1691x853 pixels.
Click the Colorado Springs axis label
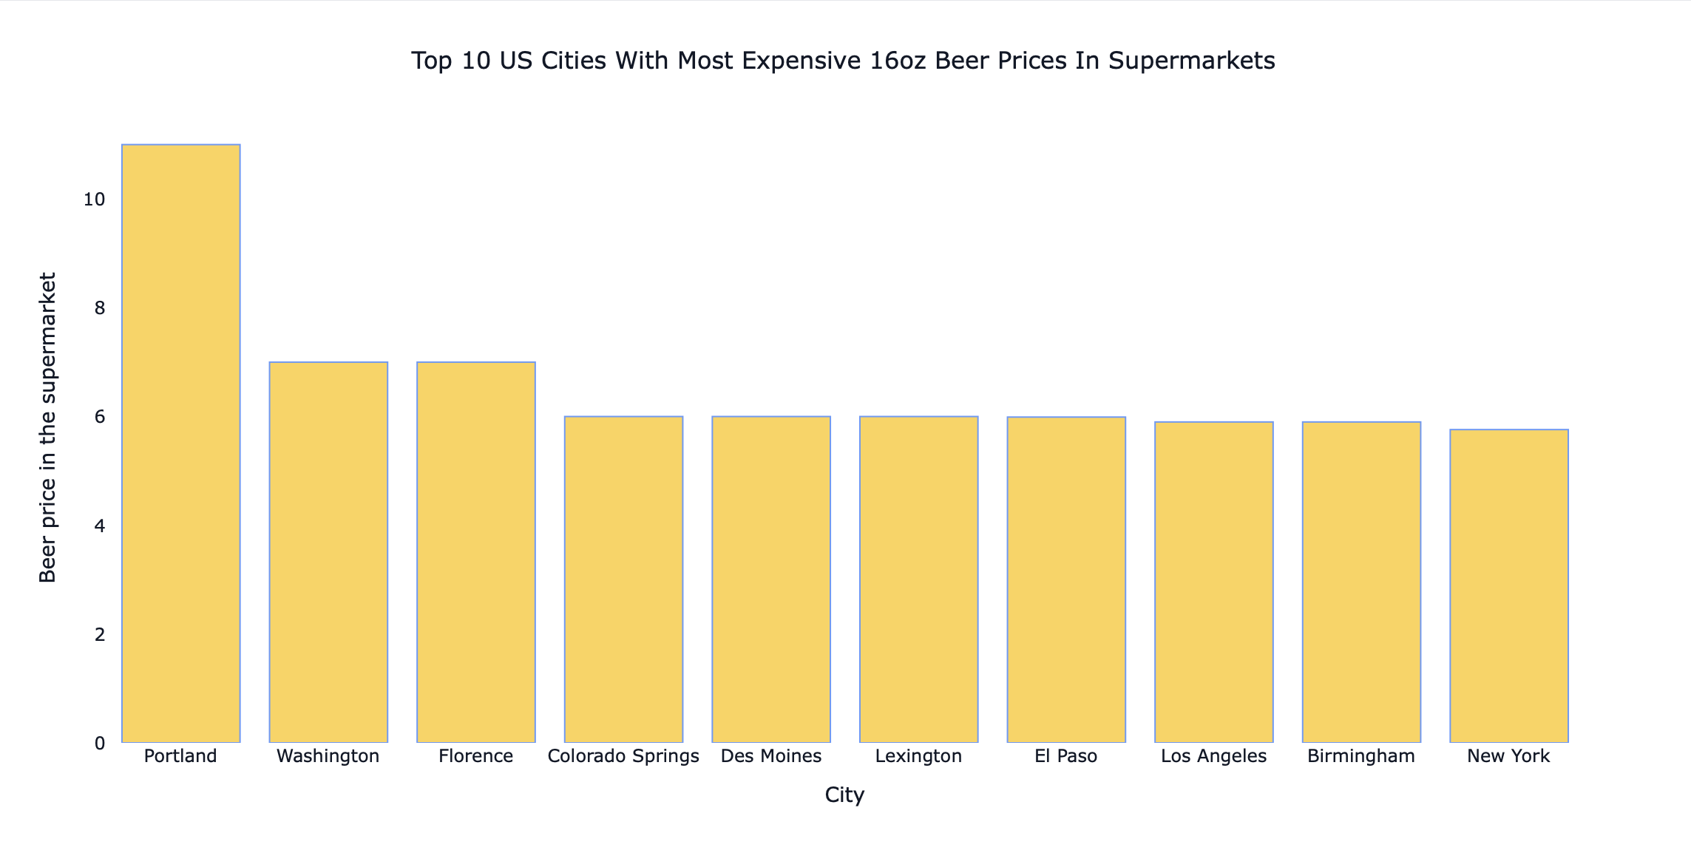point(623,757)
